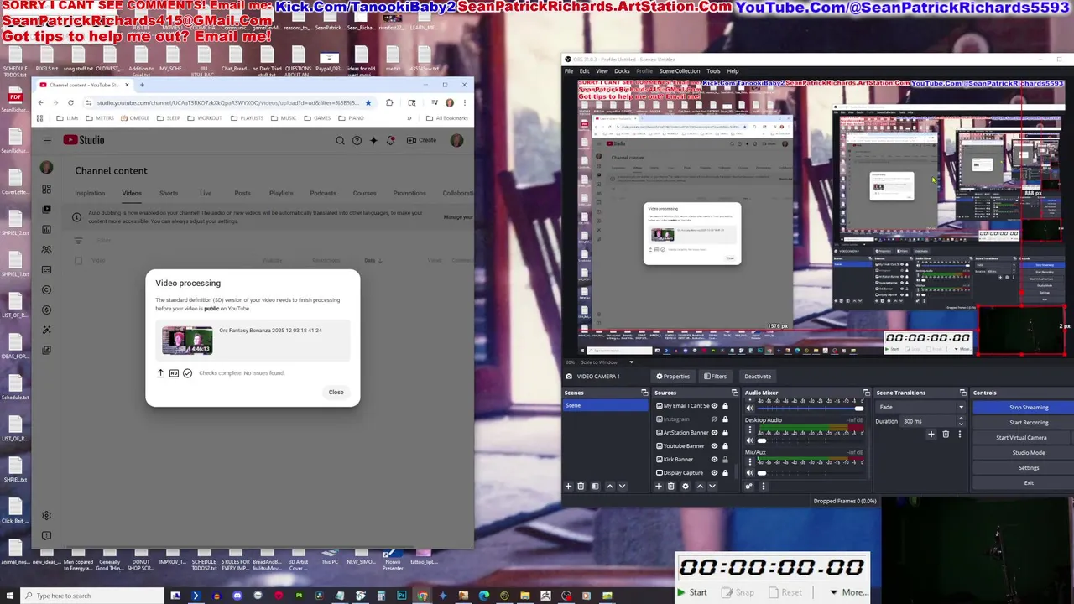The height and width of the screenshot is (604, 1074).
Task: Open the OBS File menu
Action: pos(569,71)
